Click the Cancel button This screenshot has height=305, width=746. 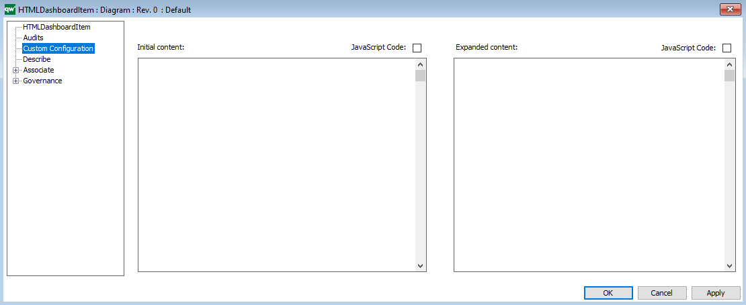tap(662, 293)
